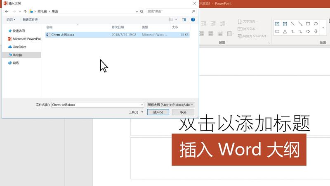Go back in the file dialog
This screenshot has height=186, width=330.
click(x=7, y=12)
